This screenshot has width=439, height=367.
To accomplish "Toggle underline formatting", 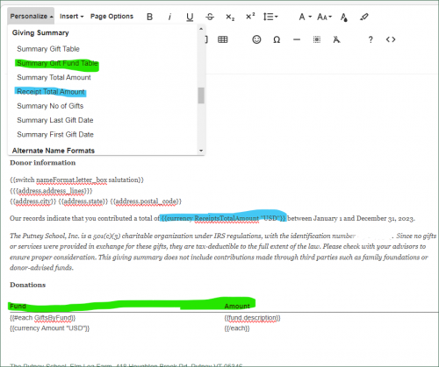I will click(x=190, y=17).
